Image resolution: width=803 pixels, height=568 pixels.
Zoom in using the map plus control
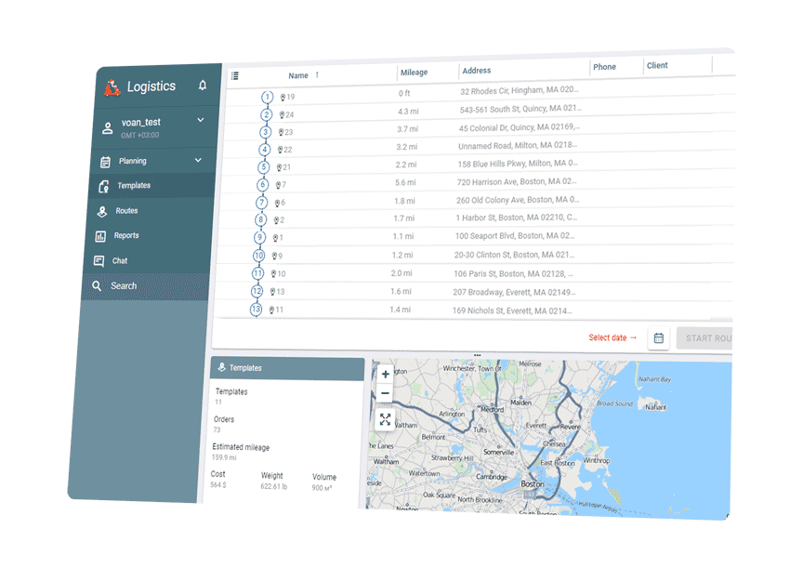386,374
